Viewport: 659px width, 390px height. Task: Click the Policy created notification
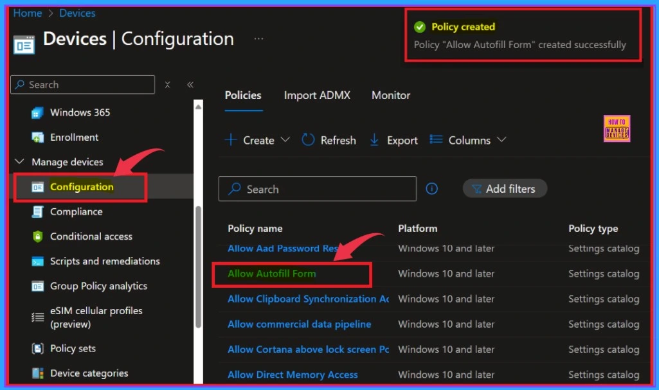coord(523,35)
